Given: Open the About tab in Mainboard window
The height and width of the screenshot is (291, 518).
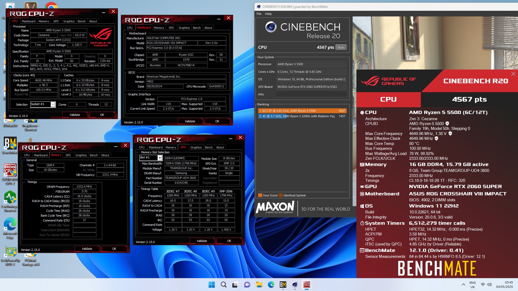Looking at the screenshot, I should pyautogui.click(x=208, y=28).
